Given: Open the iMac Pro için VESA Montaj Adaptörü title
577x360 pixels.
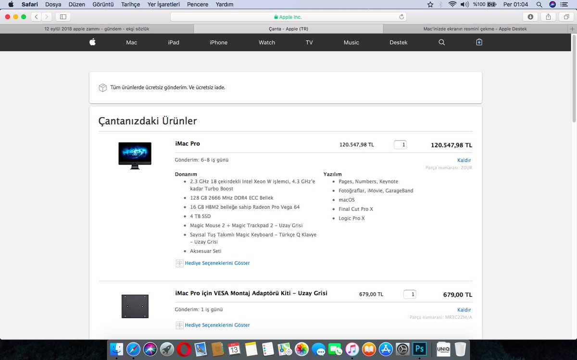Looking at the screenshot, I should 251,293.
